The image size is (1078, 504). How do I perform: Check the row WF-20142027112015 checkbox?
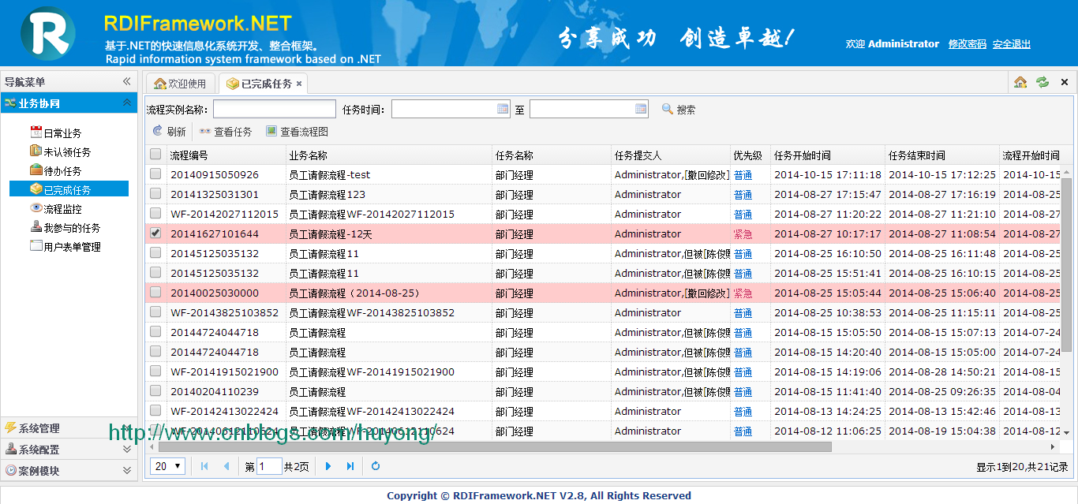click(x=155, y=213)
